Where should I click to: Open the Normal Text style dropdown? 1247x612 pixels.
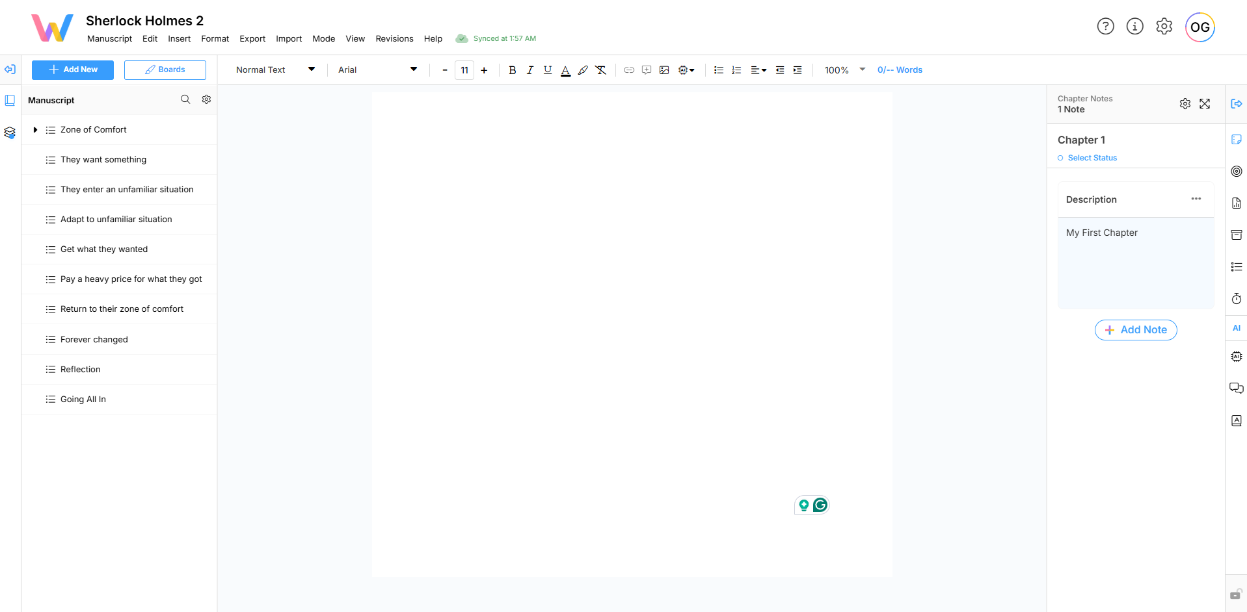pyautogui.click(x=275, y=70)
